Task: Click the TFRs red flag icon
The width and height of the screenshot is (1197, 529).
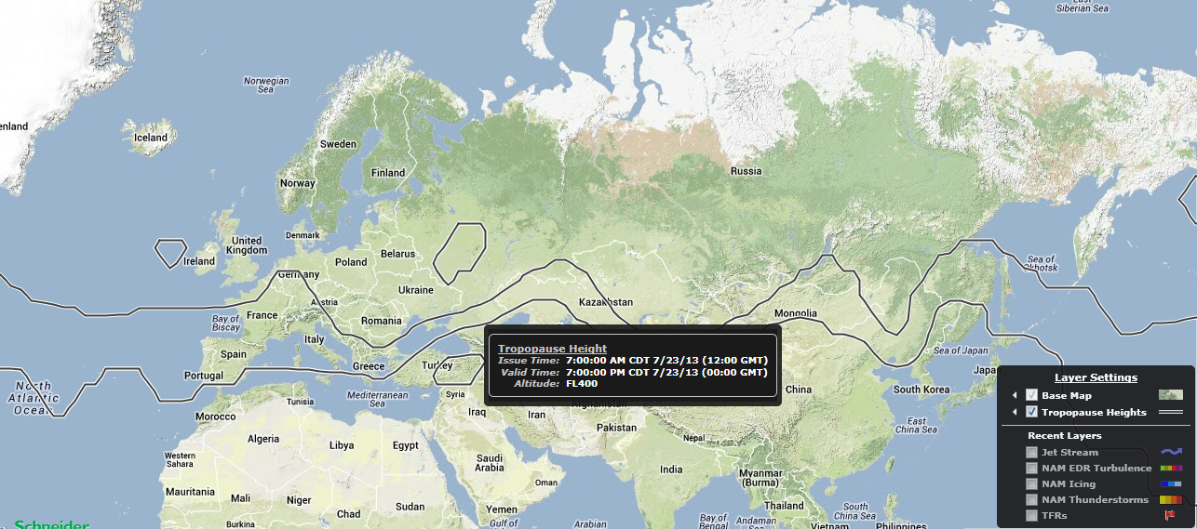Action: point(1170,515)
